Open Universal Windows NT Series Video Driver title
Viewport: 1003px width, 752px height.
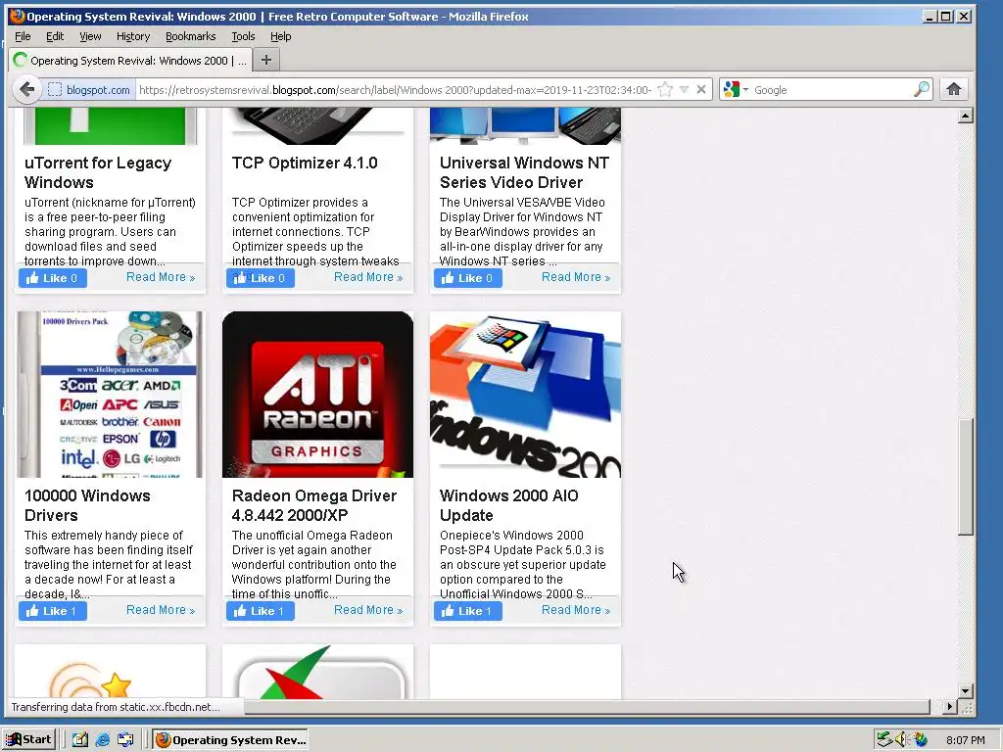tap(525, 172)
